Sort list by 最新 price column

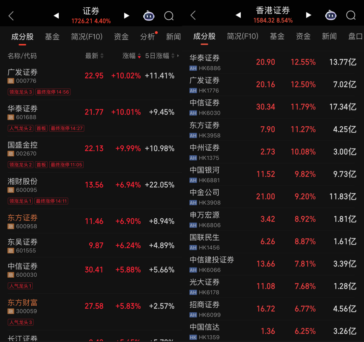[94, 56]
